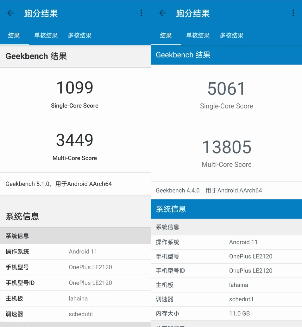Click right panel 主机板 lahaina row
The width and height of the screenshot is (302, 327).
click(x=226, y=285)
